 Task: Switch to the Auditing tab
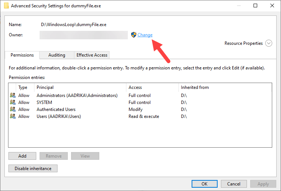click(57, 55)
